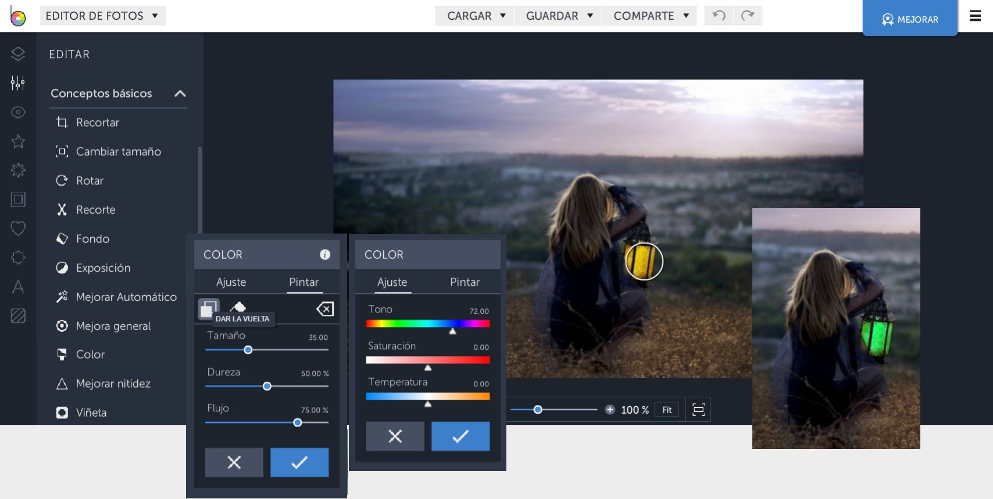Switch to Pintar tab in the Tono panel

pyautogui.click(x=465, y=282)
